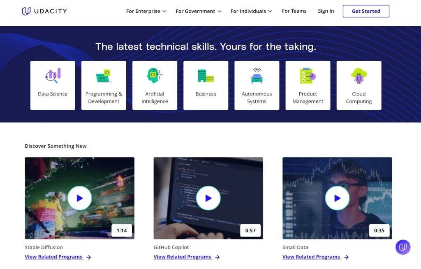
Task: Click the Data Science card label
Action: (x=53, y=94)
